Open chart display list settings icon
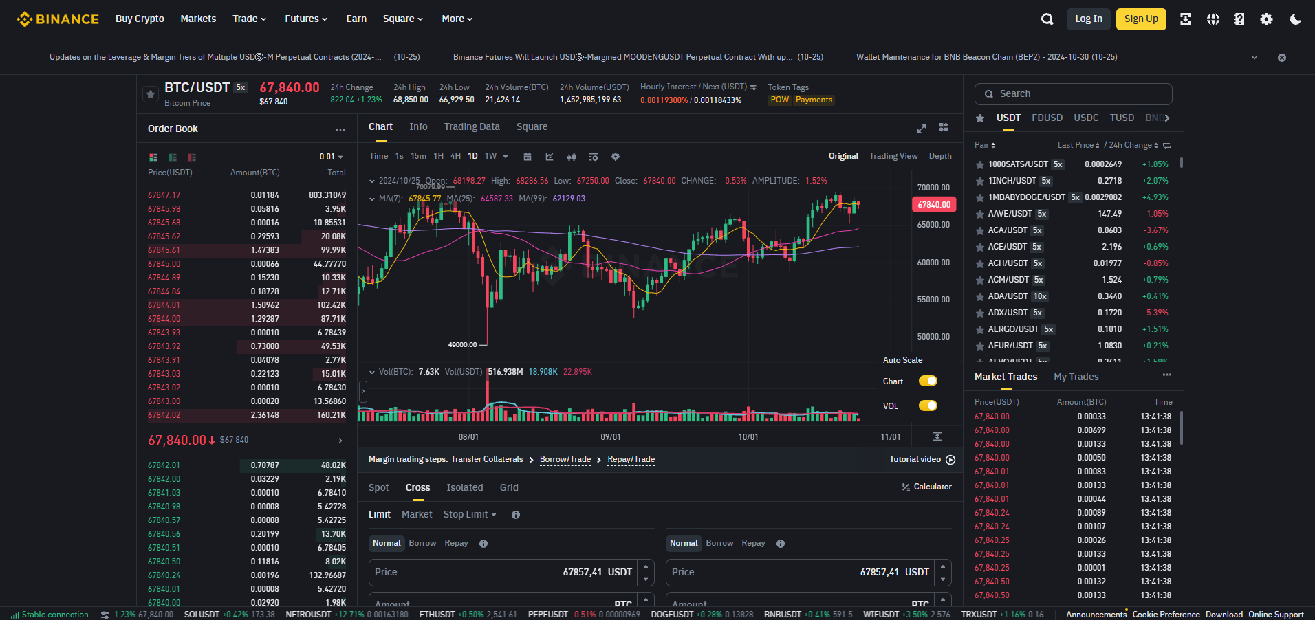The width and height of the screenshot is (1315, 620). 594,157
